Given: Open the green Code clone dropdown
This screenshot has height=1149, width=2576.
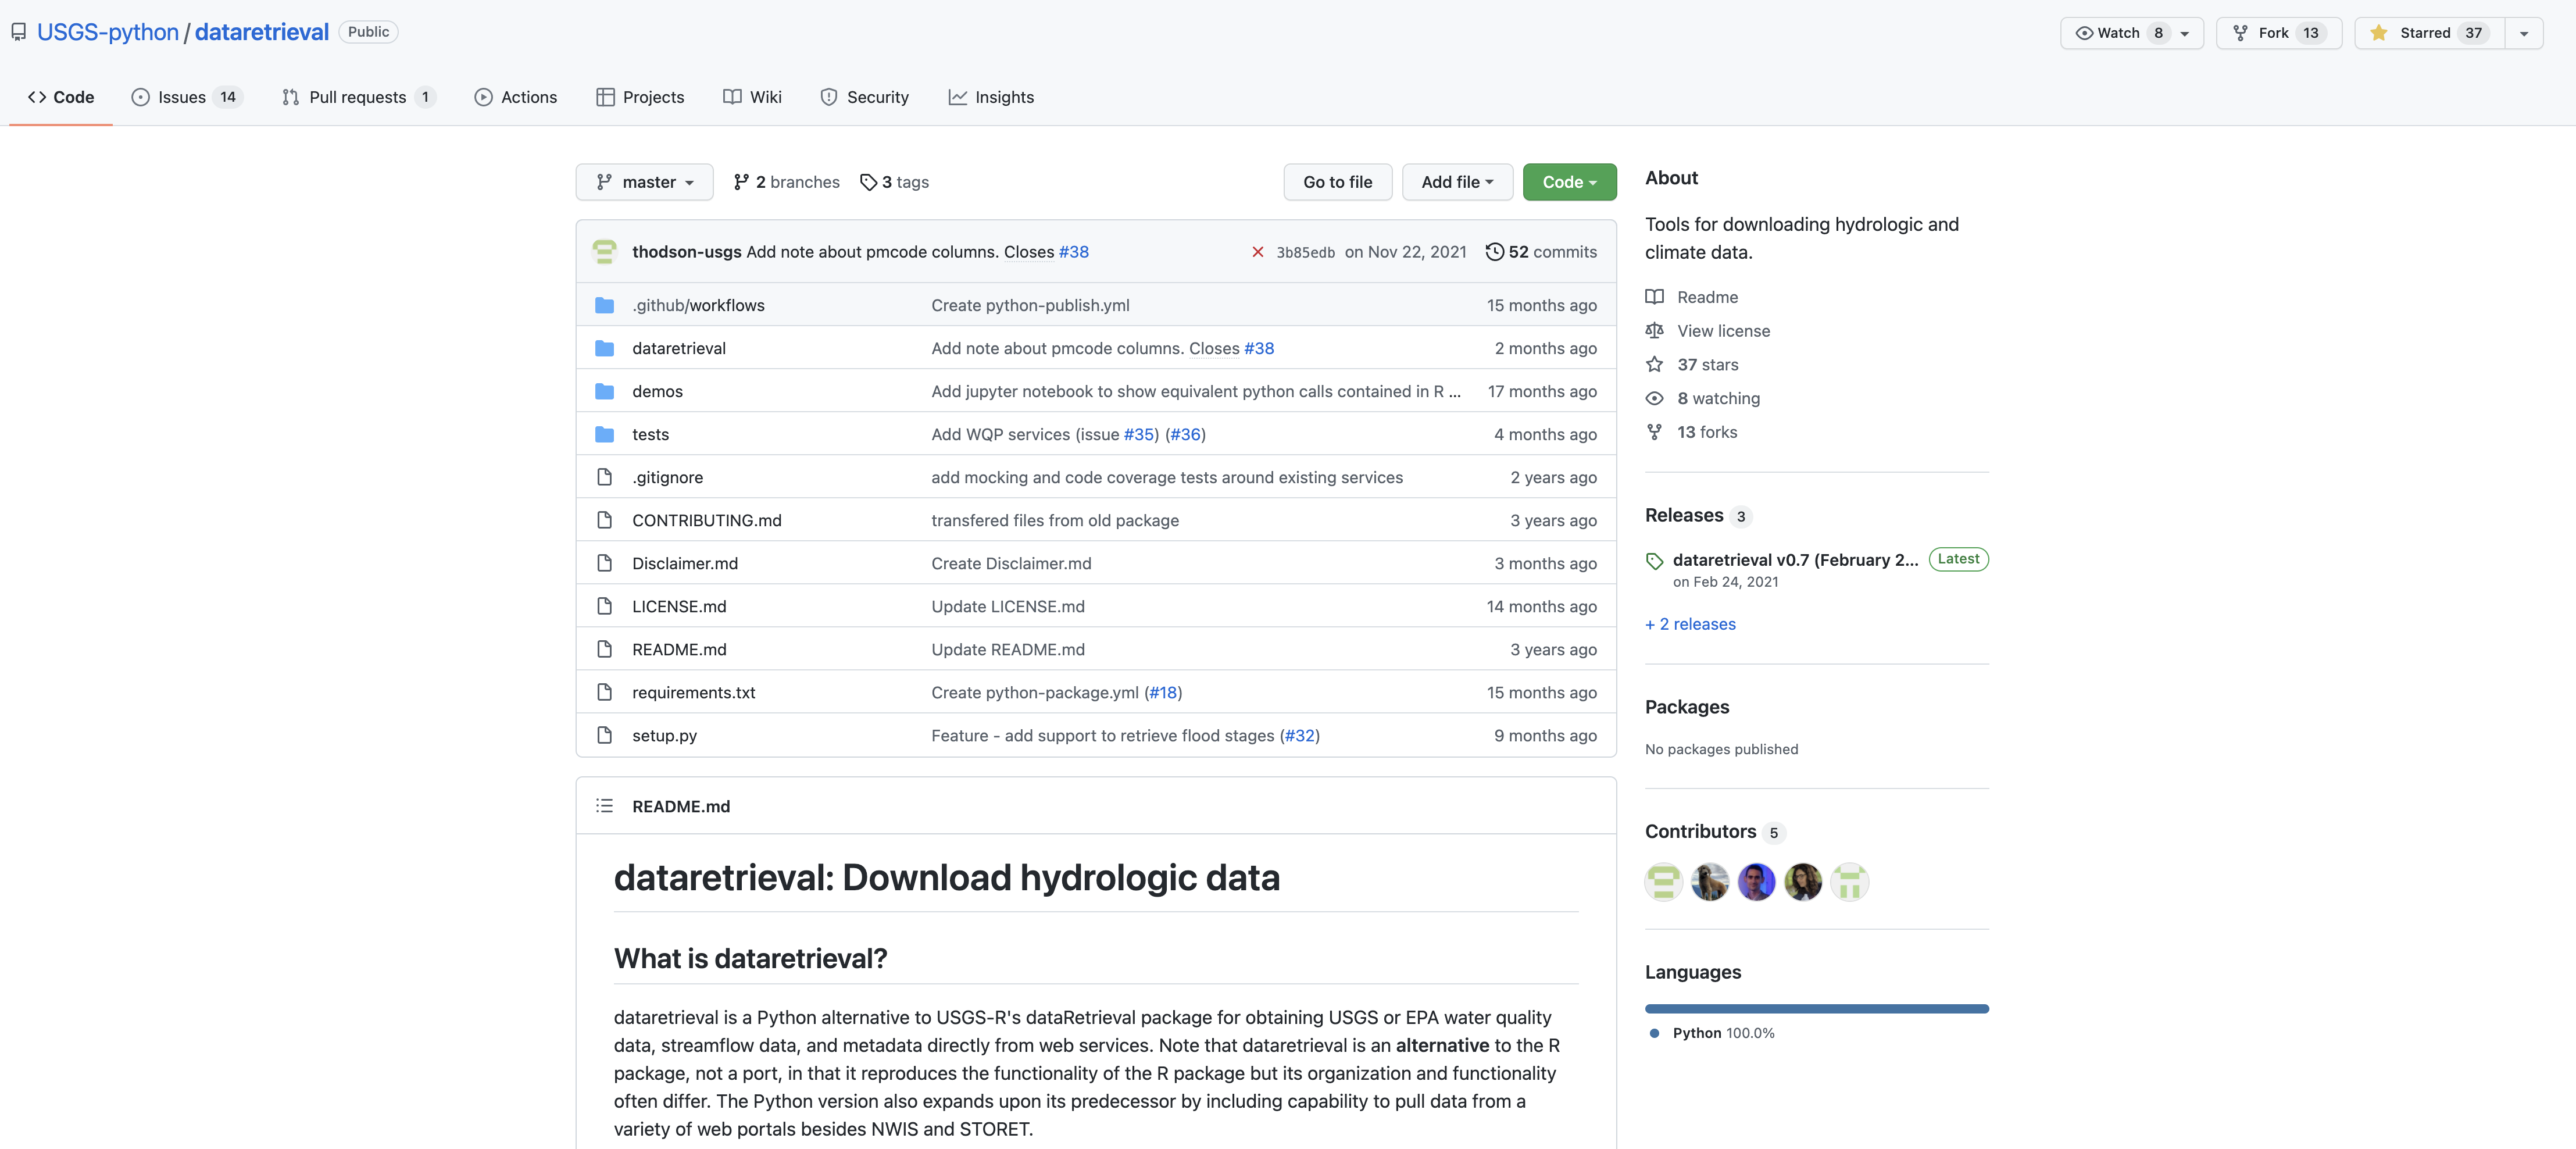Looking at the screenshot, I should (x=1569, y=182).
